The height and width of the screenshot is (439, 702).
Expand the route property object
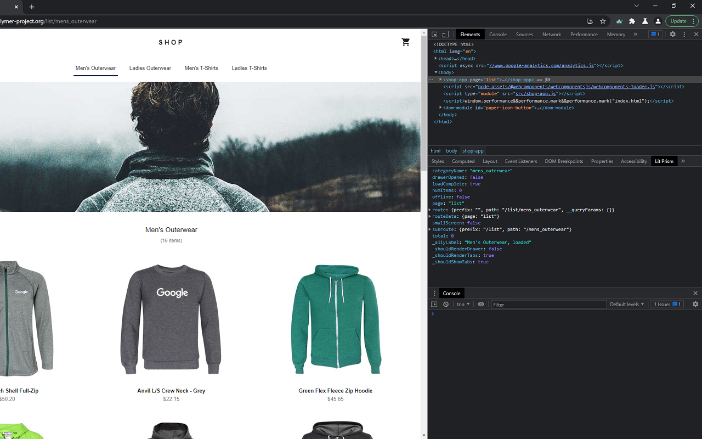click(x=430, y=210)
